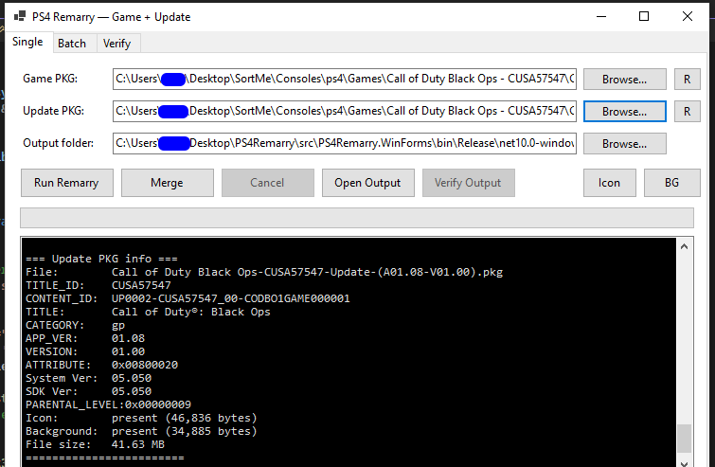The height and width of the screenshot is (467, 715).
Task: Browse for the Output folder
Action: click(625, 144)
